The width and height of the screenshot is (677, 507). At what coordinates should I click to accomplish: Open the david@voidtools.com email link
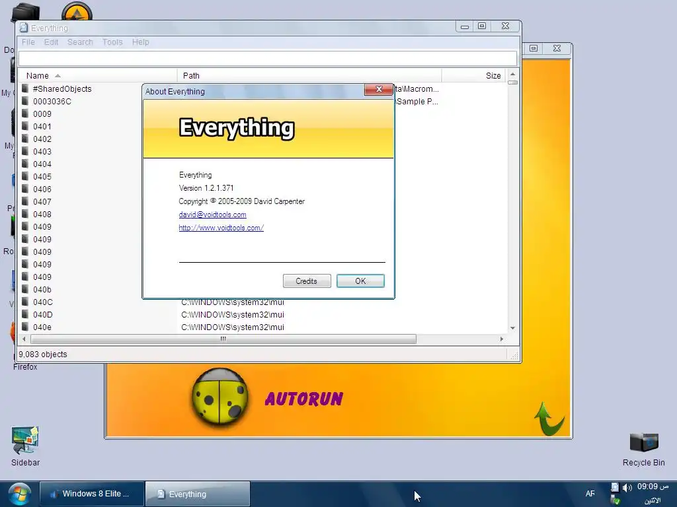[212, 215]
